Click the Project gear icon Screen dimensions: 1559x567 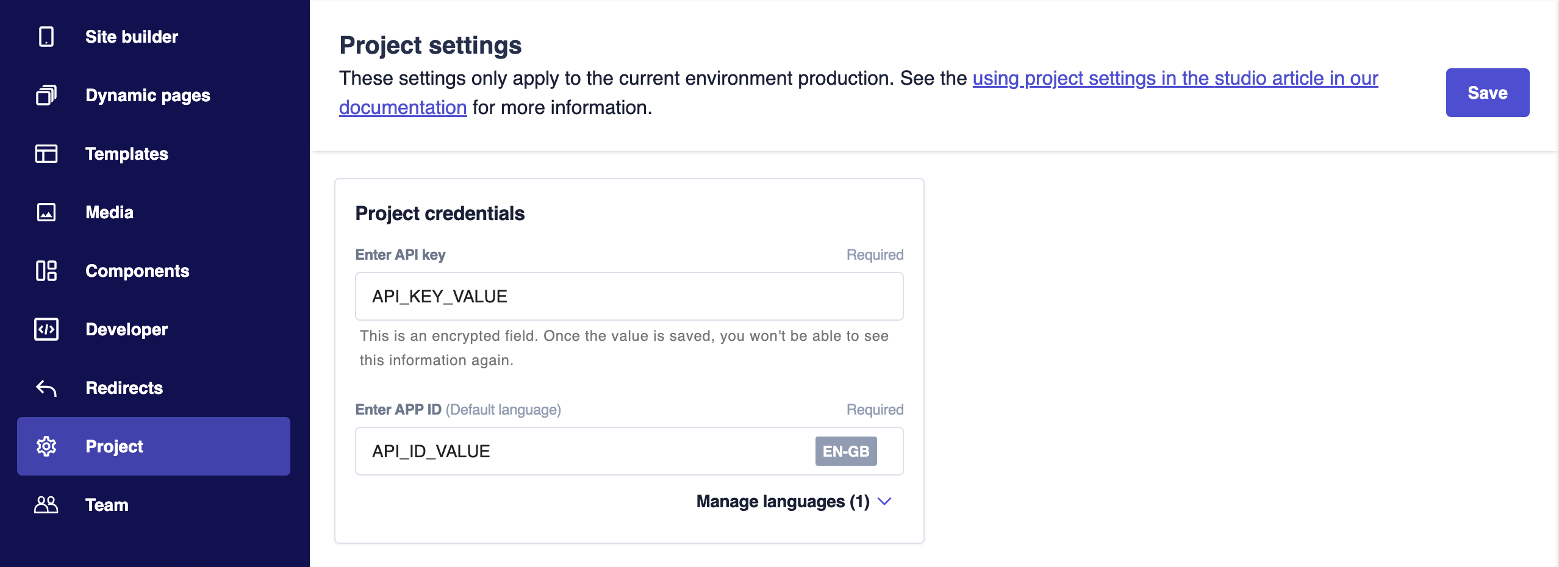[46, 446]
